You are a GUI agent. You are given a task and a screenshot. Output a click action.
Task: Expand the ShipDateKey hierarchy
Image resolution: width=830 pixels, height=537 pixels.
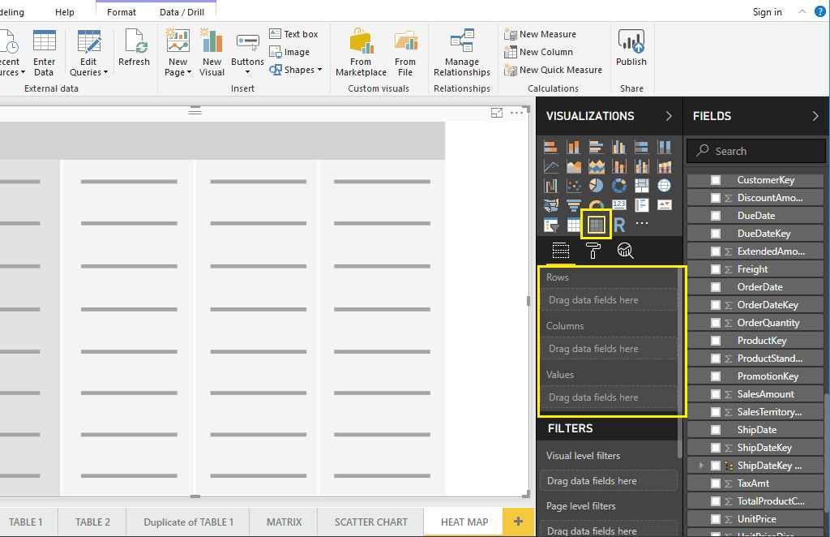700,465
